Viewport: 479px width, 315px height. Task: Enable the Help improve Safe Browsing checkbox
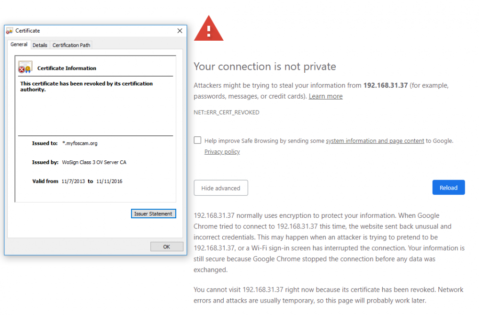tap(197, 140)
